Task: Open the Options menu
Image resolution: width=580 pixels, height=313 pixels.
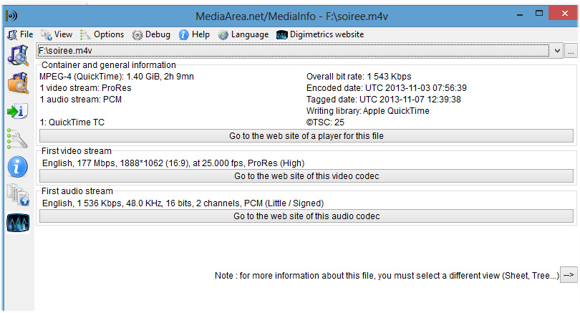Action: tap(102, 34)
